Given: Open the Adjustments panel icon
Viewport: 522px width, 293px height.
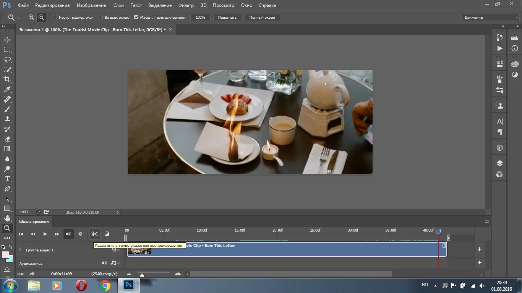Looking at the screenshot, I should click(515, 75).
